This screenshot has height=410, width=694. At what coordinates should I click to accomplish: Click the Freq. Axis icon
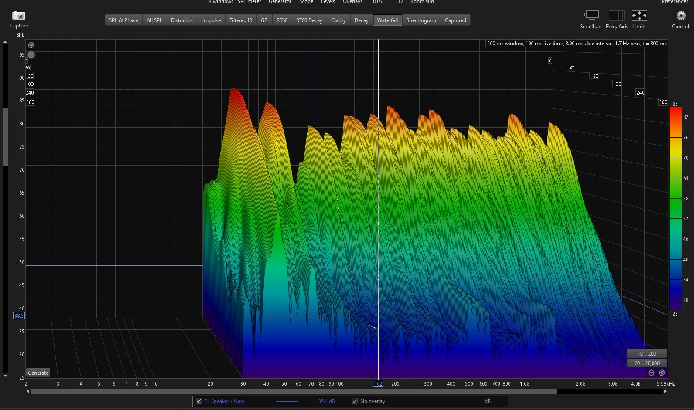coord(616,16)
